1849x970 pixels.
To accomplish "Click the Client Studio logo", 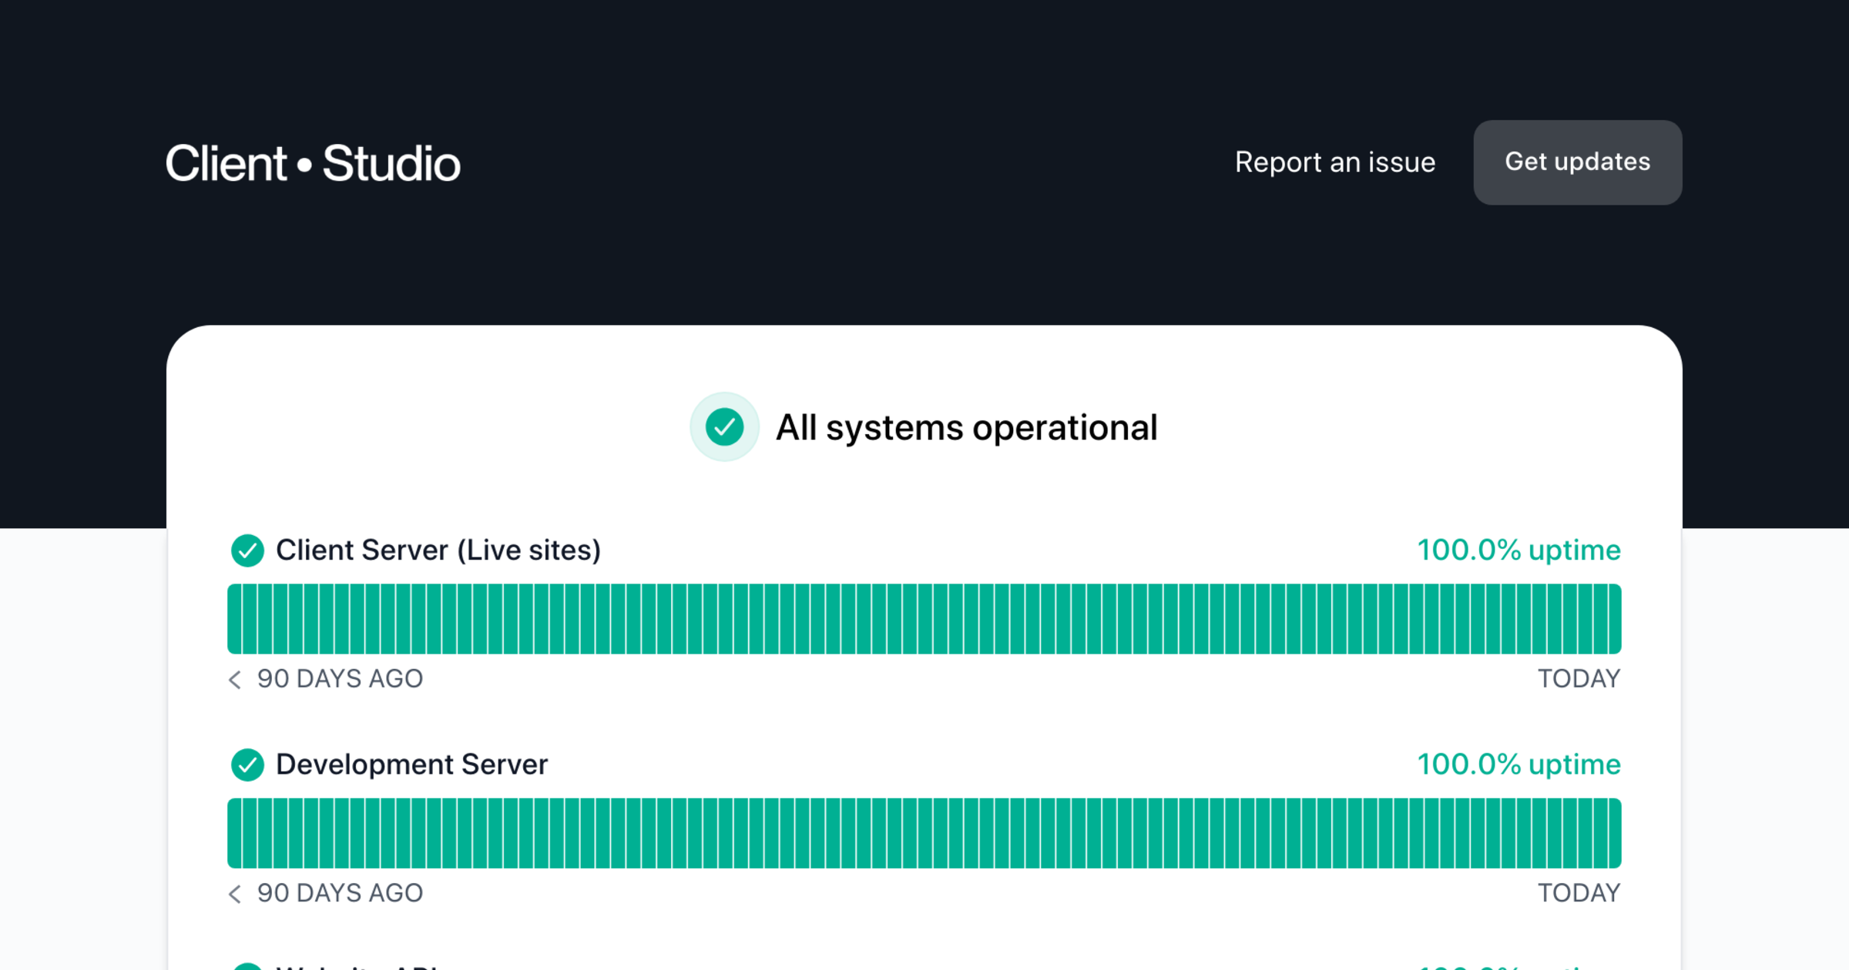I will pos(313,163).
